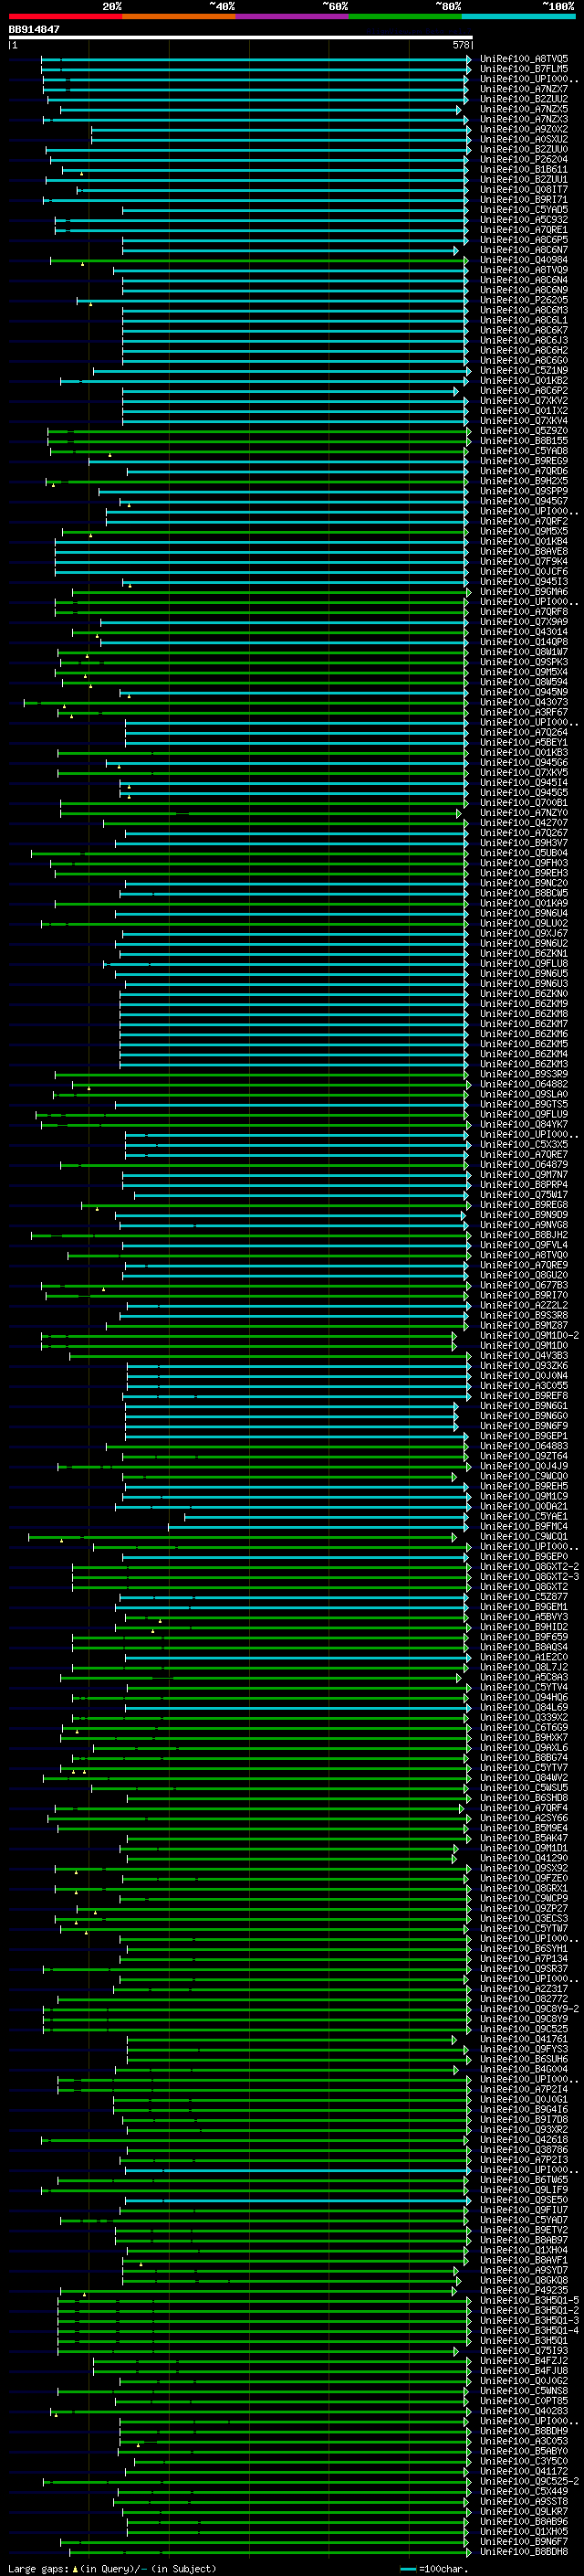Click label UniRef100_A3C055
This screenshot has height=2576, width=584.
click(x=524, y=1386)
